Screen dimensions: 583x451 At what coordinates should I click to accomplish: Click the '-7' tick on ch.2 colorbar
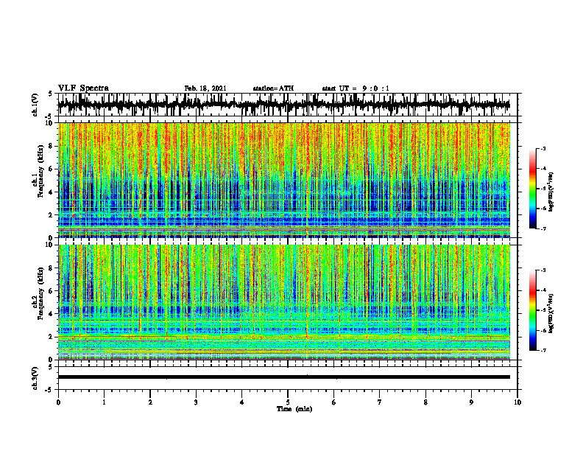click(x=543, y=350)
